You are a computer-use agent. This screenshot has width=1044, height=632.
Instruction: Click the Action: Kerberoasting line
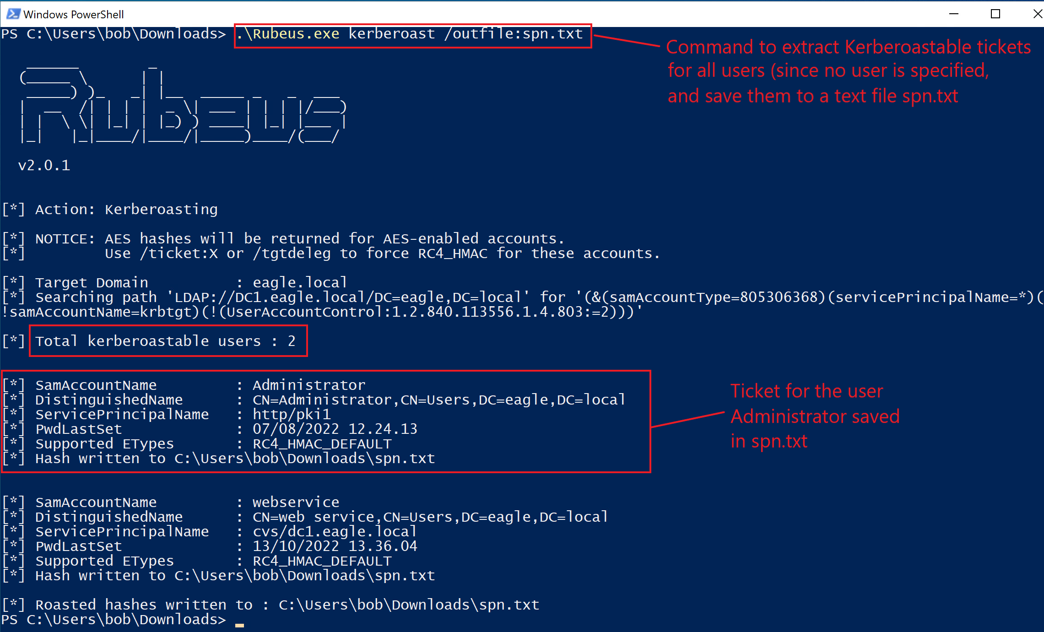point(126,210)
